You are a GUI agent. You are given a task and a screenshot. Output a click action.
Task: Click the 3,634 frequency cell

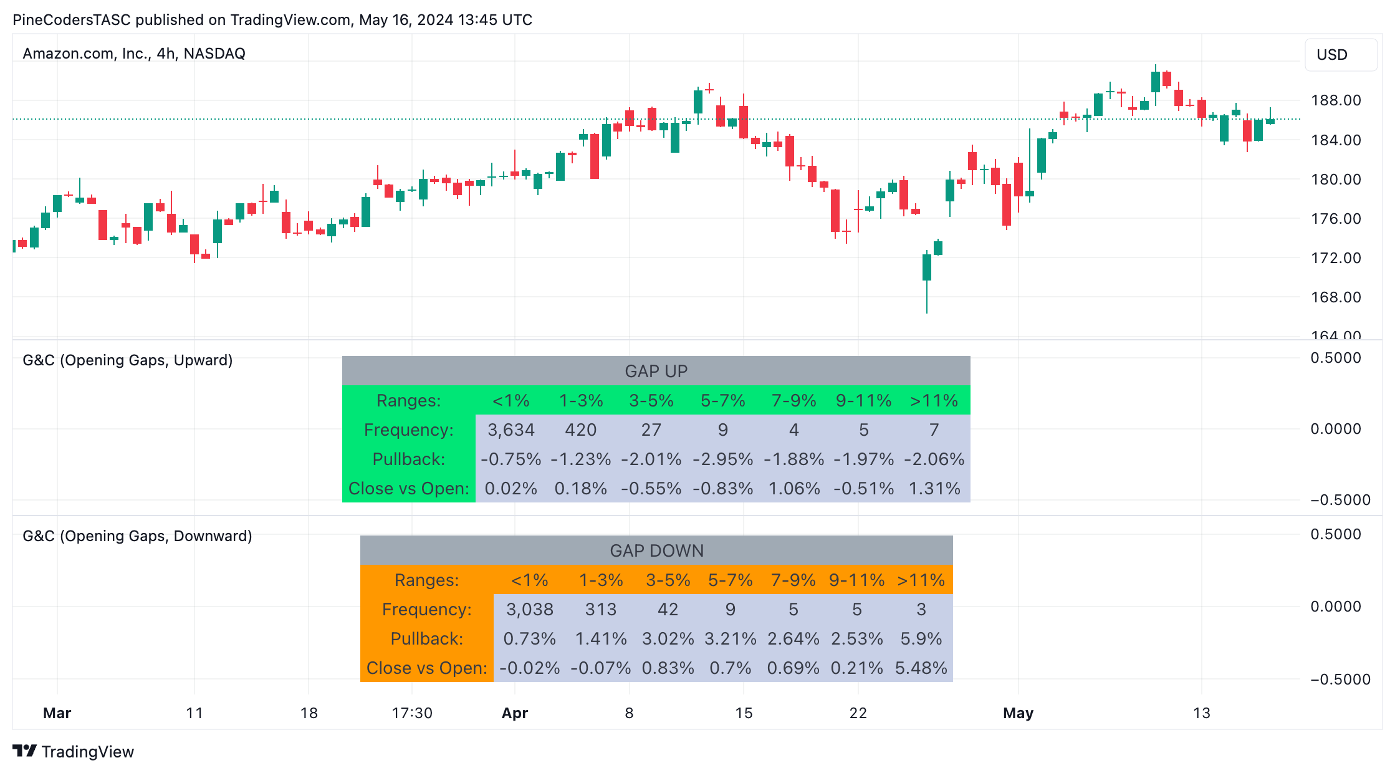pos(511,430)
